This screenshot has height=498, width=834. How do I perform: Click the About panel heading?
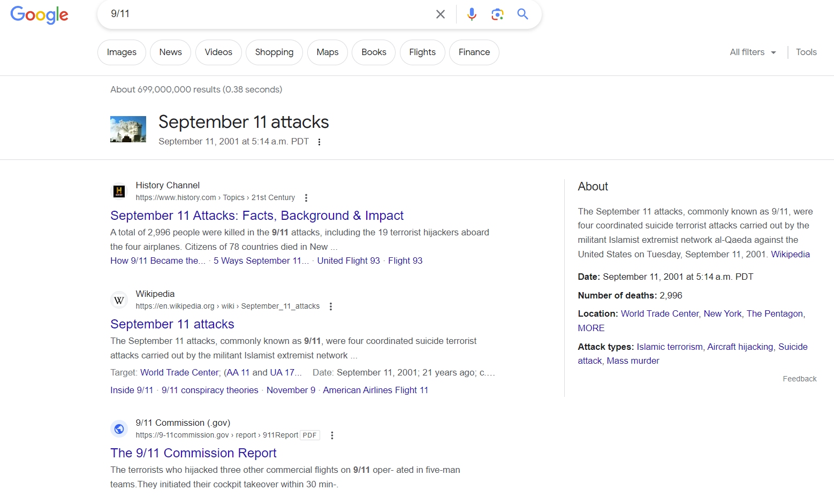click(593, 187)
